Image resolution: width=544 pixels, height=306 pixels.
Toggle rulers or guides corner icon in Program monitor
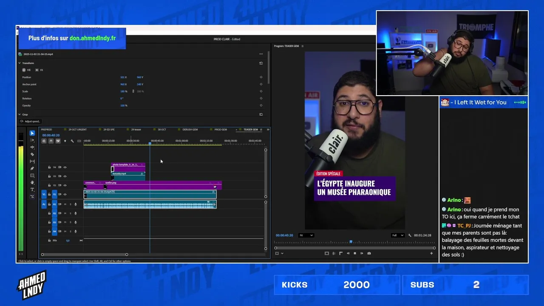(x=340, y=253)
